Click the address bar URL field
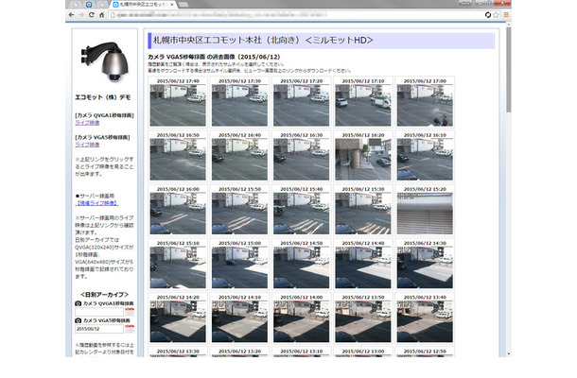This screenshot has width=577, height=378. click(296, 15)
